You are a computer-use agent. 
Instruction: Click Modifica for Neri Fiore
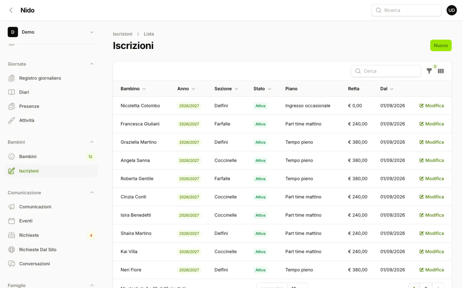point(432,270)
